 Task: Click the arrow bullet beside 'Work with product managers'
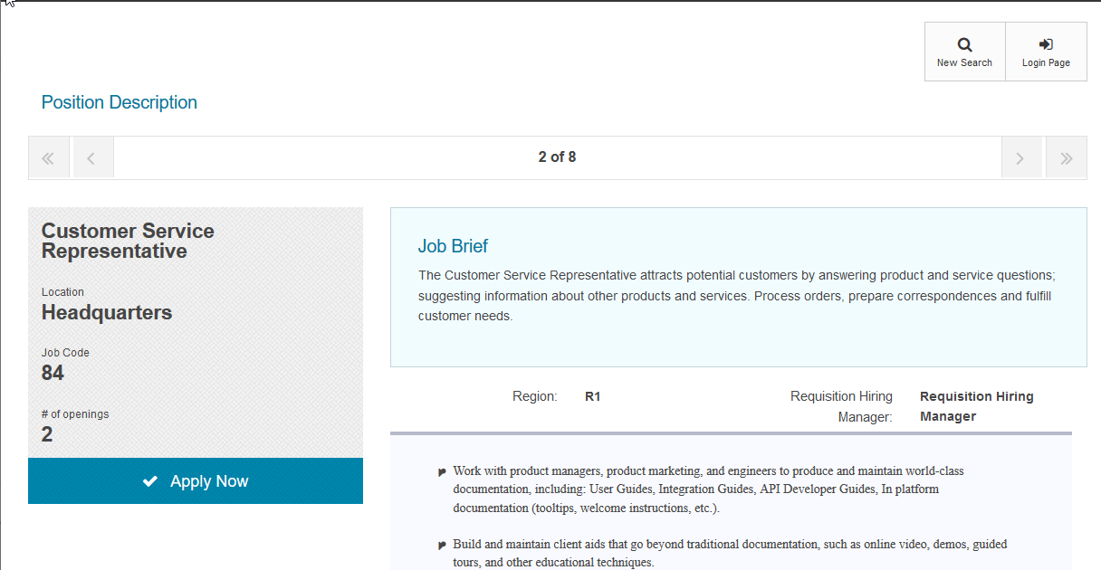[x=442, y=471]
